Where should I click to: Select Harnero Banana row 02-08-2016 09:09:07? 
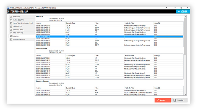tap(110, 90)
